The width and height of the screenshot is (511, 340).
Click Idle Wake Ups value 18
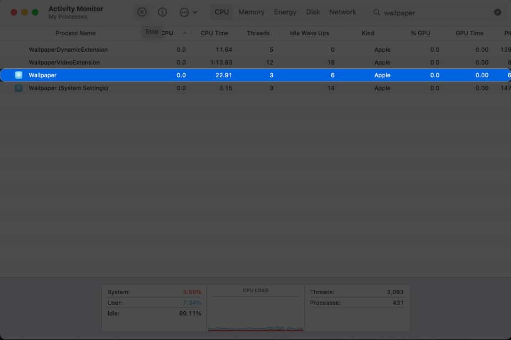point(331,62)
